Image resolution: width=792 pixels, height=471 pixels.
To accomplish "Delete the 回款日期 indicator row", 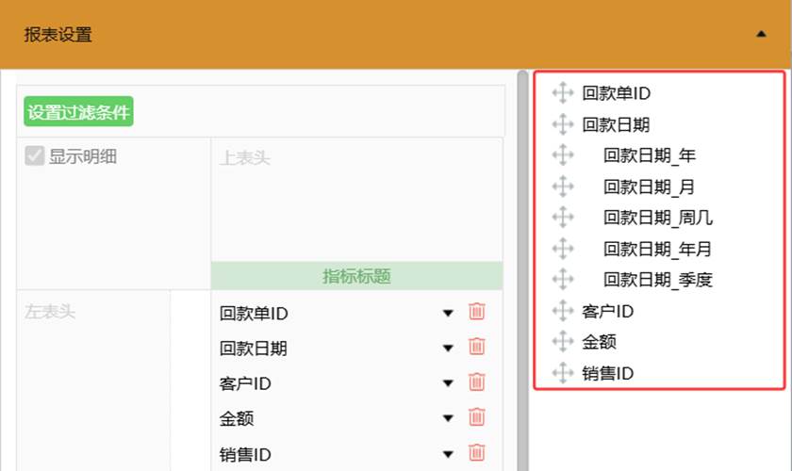I will pos(477,347).
